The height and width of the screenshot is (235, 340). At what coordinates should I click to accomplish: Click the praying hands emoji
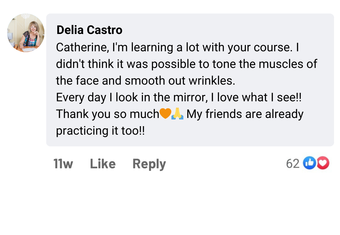coord(177,114)
